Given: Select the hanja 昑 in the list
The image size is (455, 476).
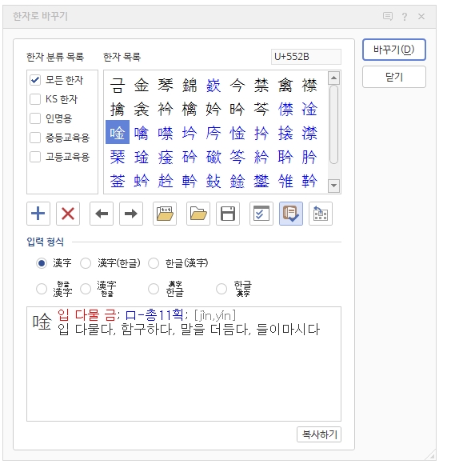Looking at the screenshot, I should click(237, 109).
